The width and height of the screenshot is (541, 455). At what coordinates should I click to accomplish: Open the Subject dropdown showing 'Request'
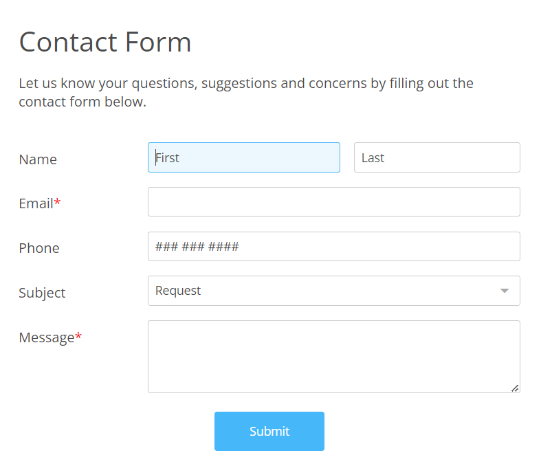[333, 291]
